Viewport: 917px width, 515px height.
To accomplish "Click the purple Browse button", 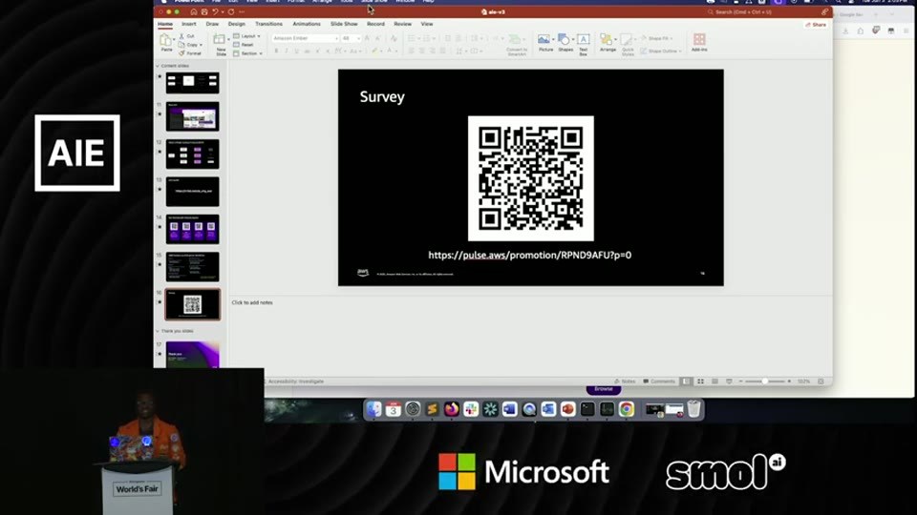I will (604, 389).
